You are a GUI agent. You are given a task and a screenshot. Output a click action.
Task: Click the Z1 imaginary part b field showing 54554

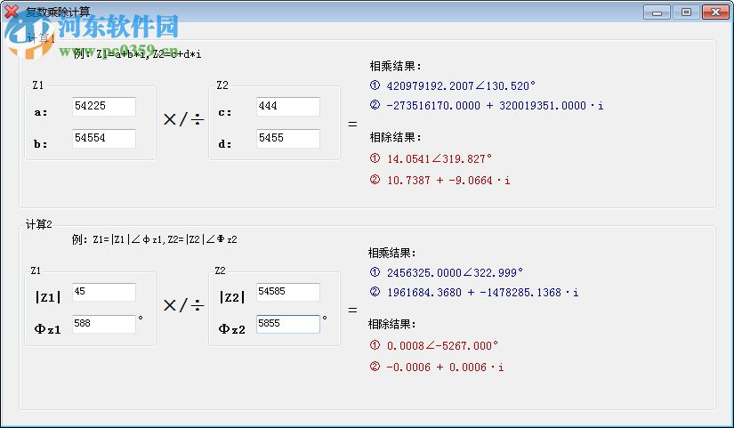[x=104, y=138]
